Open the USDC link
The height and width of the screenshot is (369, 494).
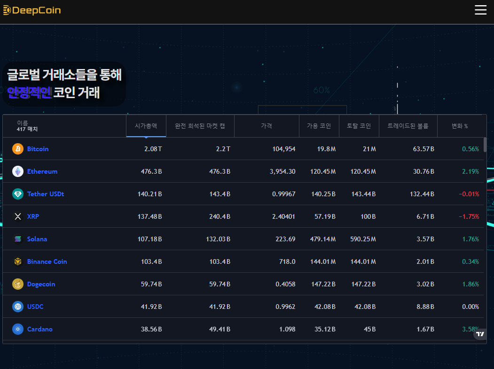coord(35,307)
